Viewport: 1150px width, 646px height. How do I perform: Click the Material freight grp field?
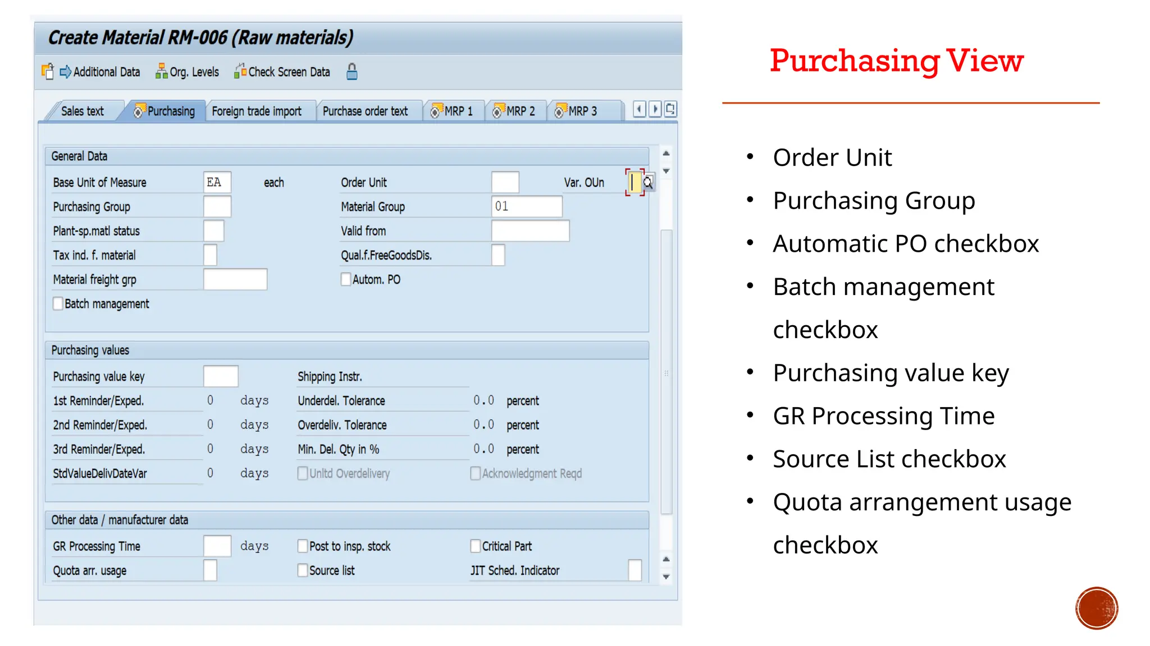[x=235, y=279]
